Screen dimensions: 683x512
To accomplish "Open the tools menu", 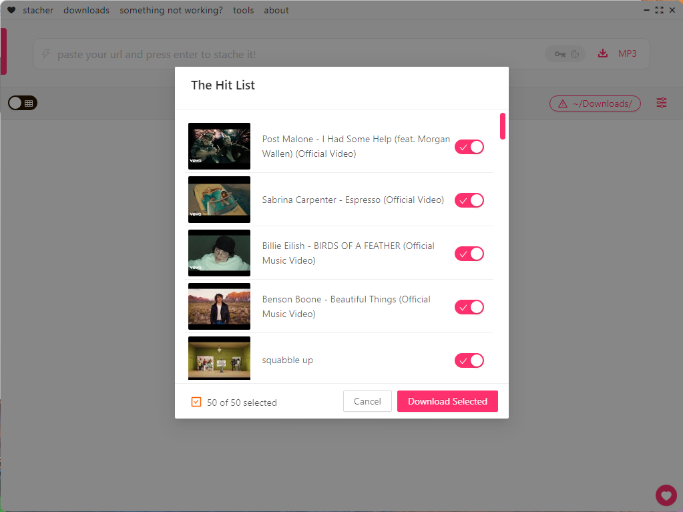I will pos(243,10).
